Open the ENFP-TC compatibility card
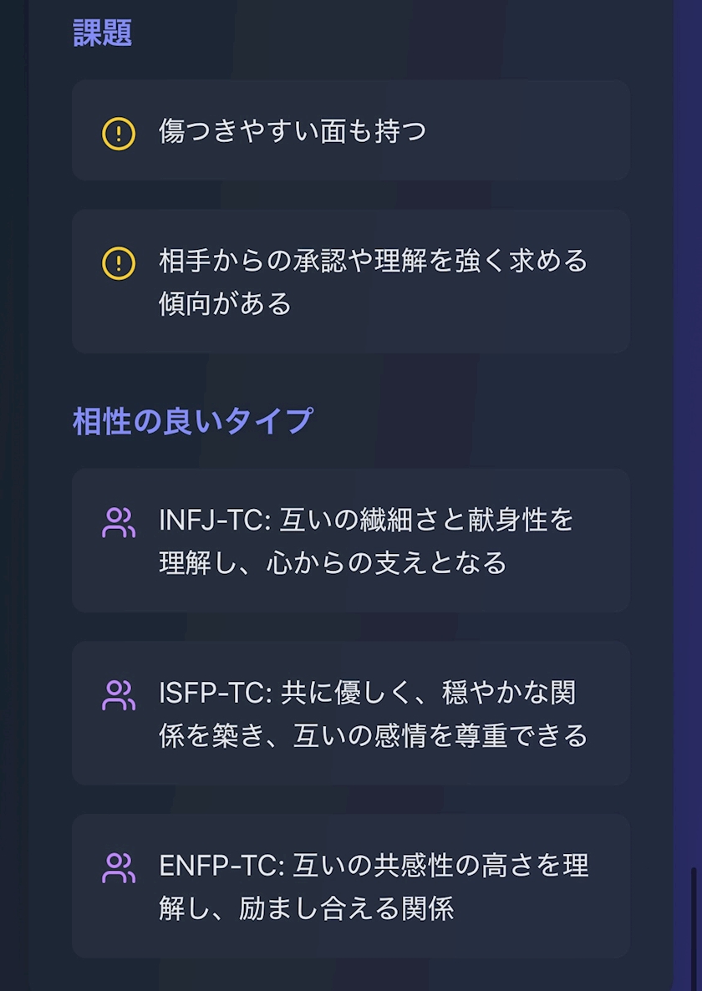This screenshot has width=702, height=991. [351, 886]
